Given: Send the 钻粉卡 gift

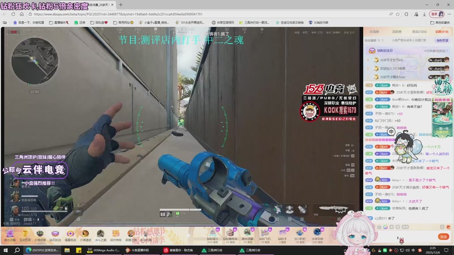Looking at the screenshot, I should 282,235.
